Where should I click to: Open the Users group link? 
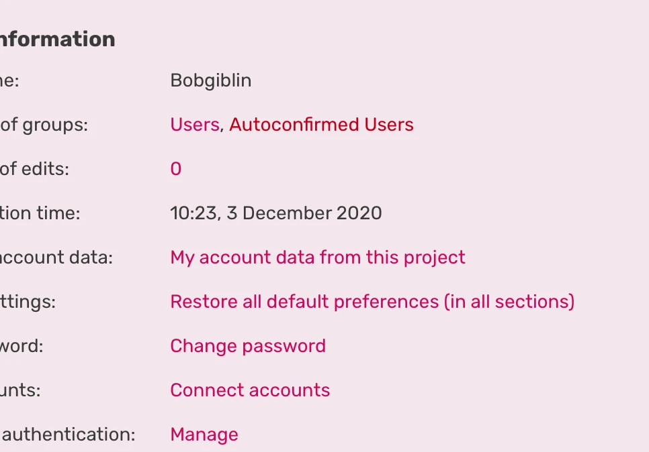point(194,125)
